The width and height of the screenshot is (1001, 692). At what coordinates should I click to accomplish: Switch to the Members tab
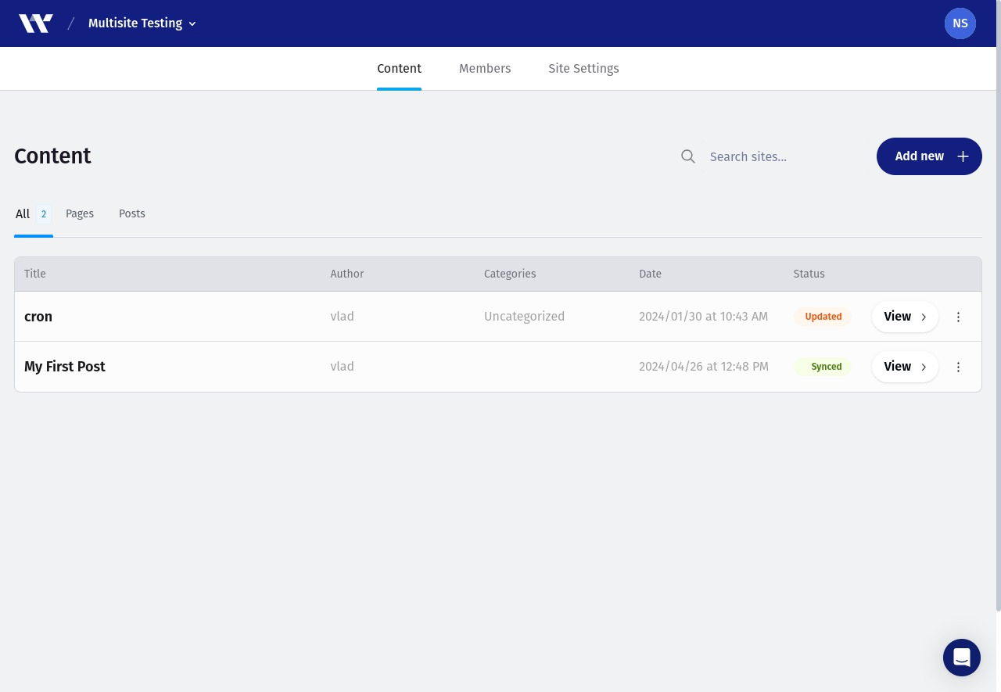click(x=485, y=69)
